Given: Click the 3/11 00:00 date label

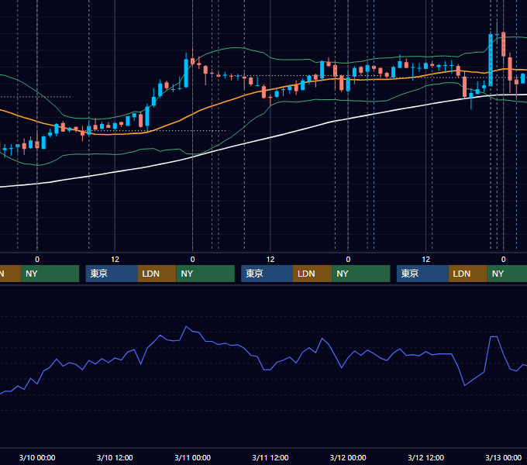Looking at the screenshot, I should (192, 457).
